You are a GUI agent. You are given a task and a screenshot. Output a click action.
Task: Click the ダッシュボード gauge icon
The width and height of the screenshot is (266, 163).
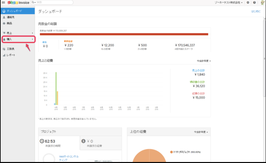tap(4, 11)
